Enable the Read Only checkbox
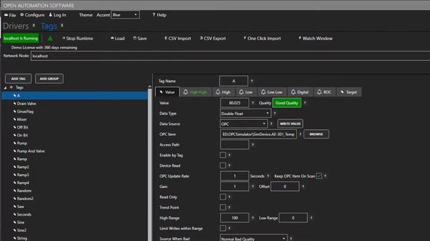Screen dimensions: 430x241 point(223,197)
